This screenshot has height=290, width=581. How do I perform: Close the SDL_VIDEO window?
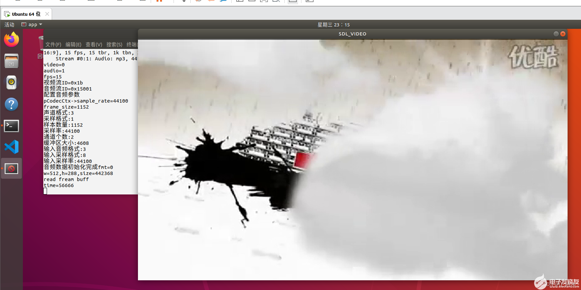click(x=563, y=34)
